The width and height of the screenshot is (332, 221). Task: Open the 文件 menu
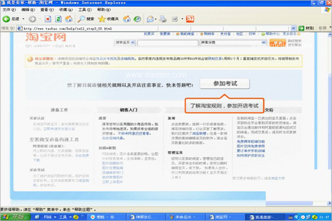click(9, 10)
